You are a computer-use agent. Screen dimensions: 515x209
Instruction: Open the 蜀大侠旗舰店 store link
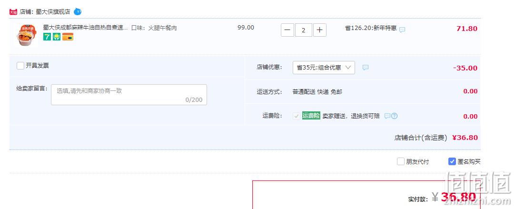(x=53, y=12)
